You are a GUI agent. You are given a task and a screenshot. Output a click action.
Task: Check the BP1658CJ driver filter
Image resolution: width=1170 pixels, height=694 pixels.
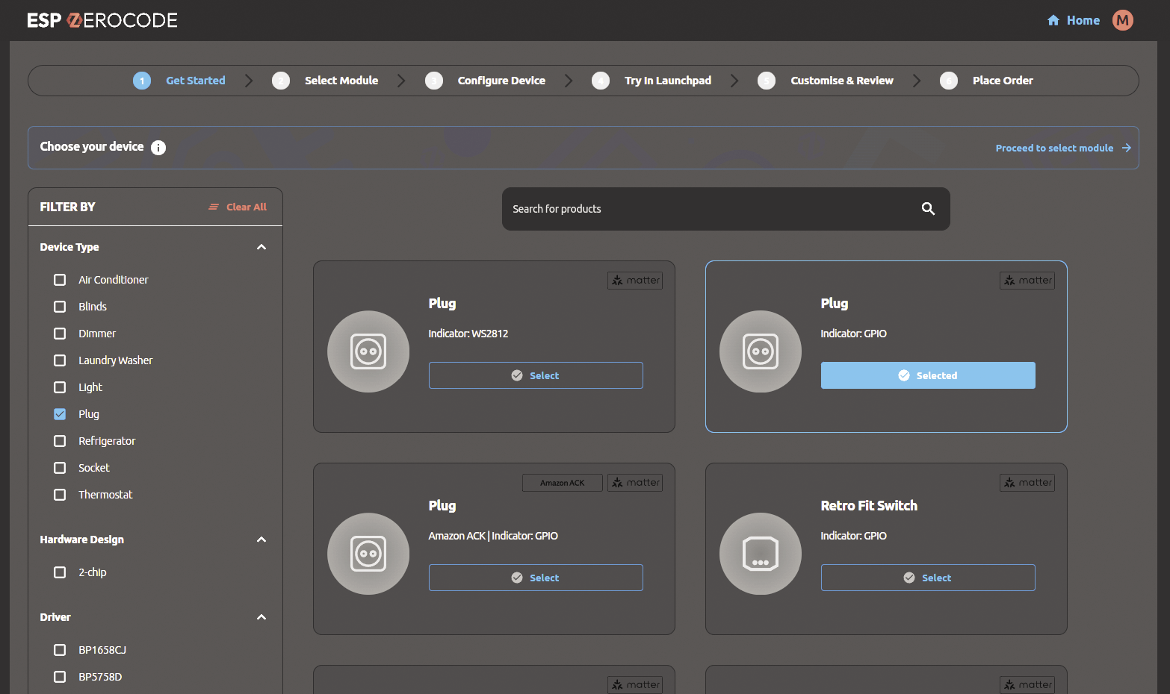pyautogui.click(x=60, y=650)
